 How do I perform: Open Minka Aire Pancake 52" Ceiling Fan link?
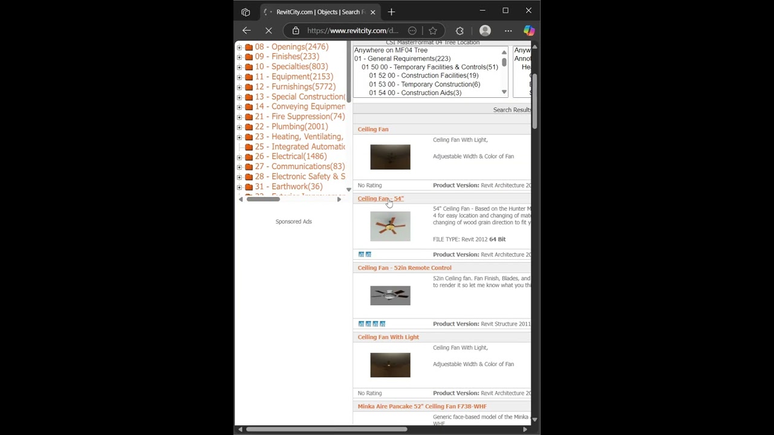click(422, 407)
